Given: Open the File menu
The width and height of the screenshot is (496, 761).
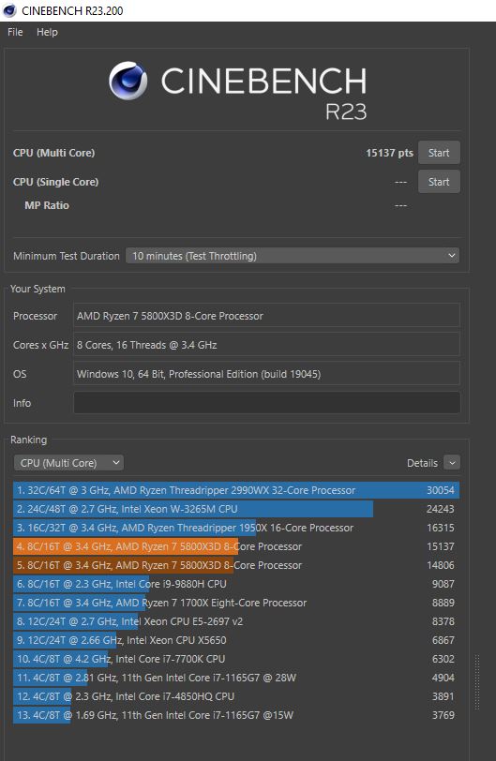Looking at the screenshot, I should (x=15, y=32).
